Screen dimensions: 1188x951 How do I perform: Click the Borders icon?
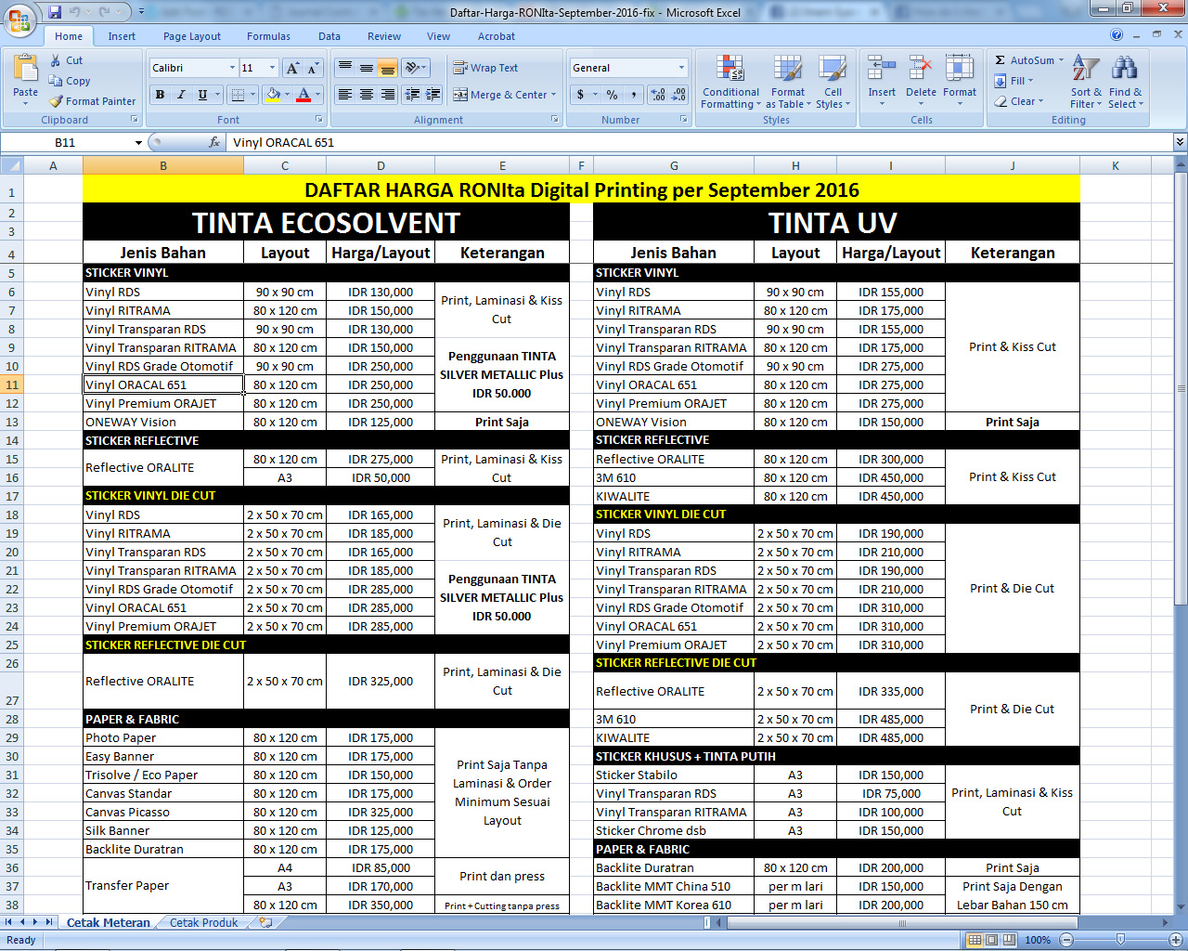click(238, 95)
